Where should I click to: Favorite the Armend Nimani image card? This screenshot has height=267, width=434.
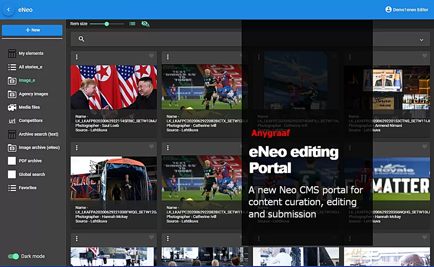[424, 56]
